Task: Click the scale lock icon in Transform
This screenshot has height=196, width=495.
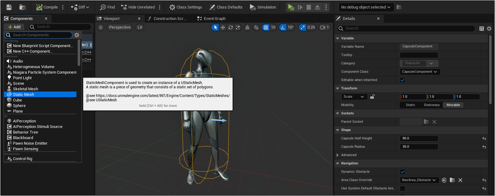Action: [372, 97]
